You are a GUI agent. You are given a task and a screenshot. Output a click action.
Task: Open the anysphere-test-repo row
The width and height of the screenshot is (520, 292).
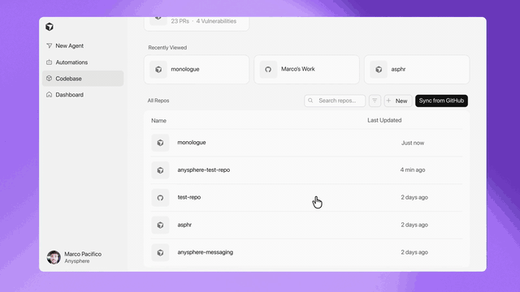(306, 170)
